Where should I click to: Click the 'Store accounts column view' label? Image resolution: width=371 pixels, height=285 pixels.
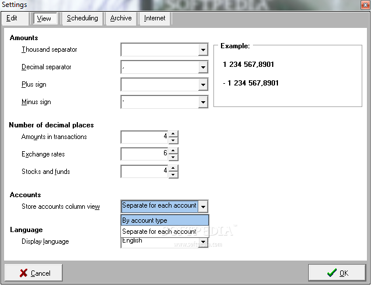pyautogui.click(x=60, y=206)
